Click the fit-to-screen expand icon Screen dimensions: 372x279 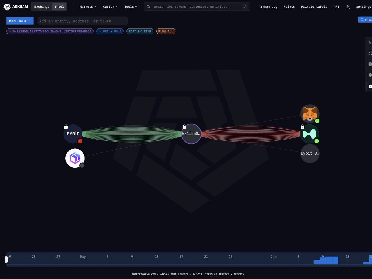pyautogui.click(x=370, y=53)
